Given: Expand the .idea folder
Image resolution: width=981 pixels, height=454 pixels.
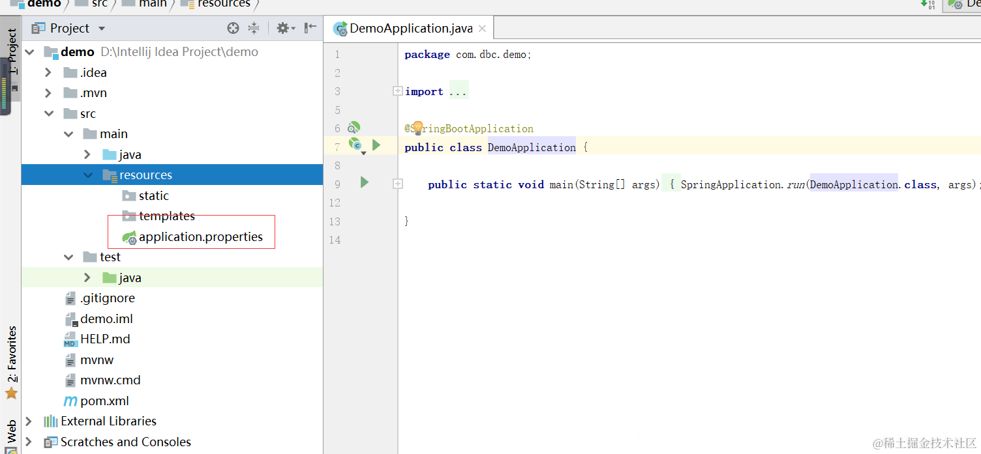Looking at the screenshot, I should click(x=48, y=72).
